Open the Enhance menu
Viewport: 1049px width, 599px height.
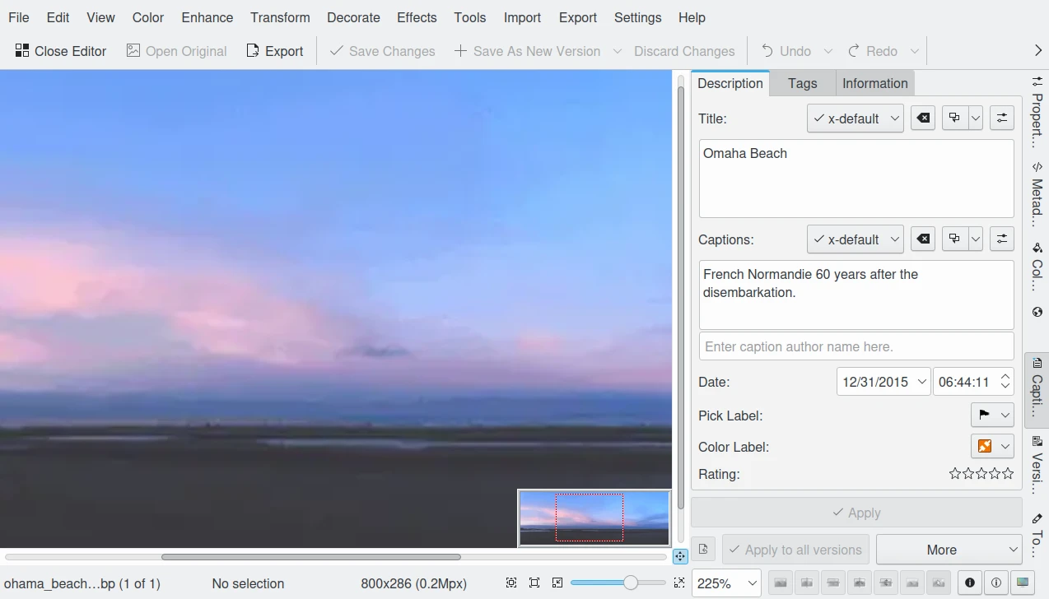[x=207, y=17]
